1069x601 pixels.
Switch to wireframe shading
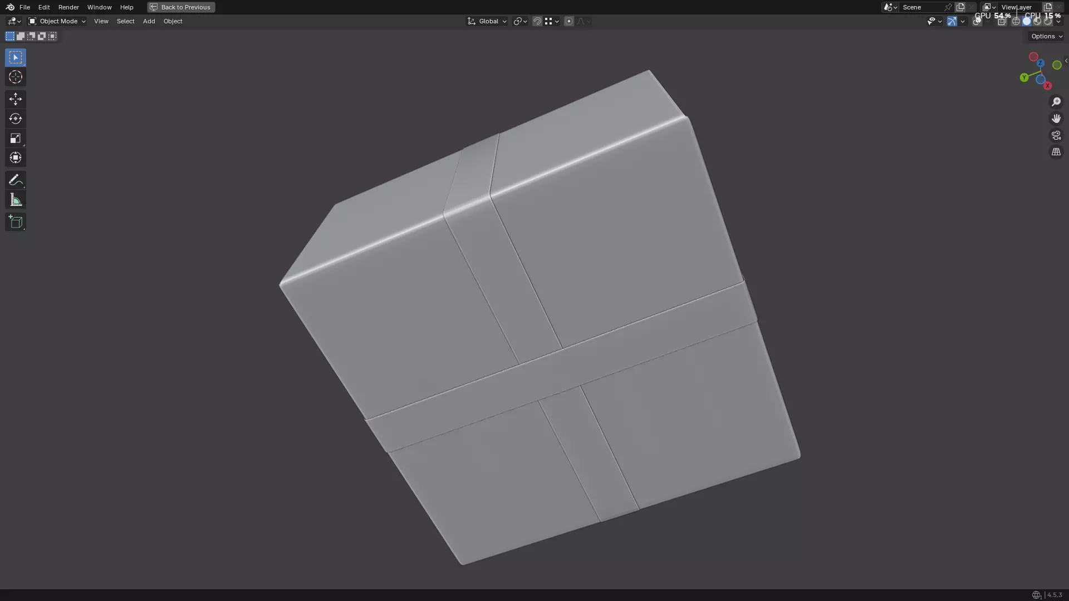coord(1016,21)
